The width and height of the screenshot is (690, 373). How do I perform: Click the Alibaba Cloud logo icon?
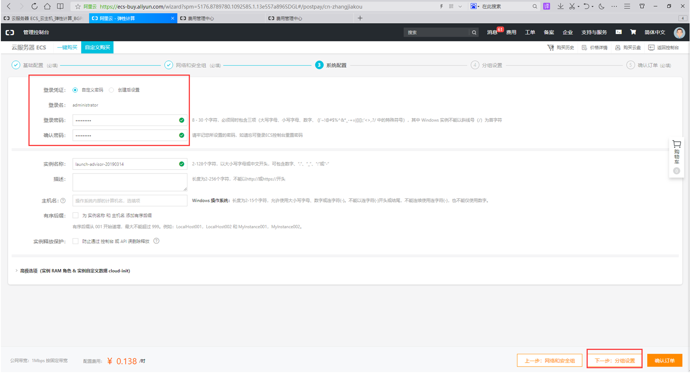(x=10, y=33)
